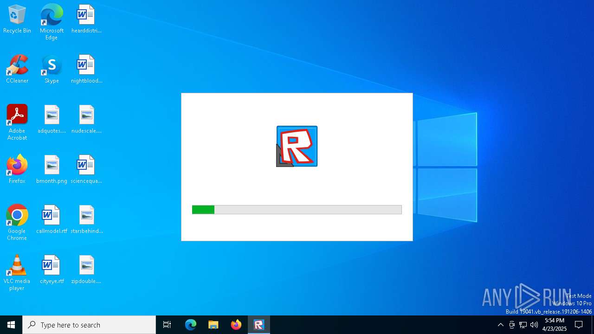This screenshot has width=594, height=334.
Task: Select the bmonth.png image file
Action: [52, 170]
